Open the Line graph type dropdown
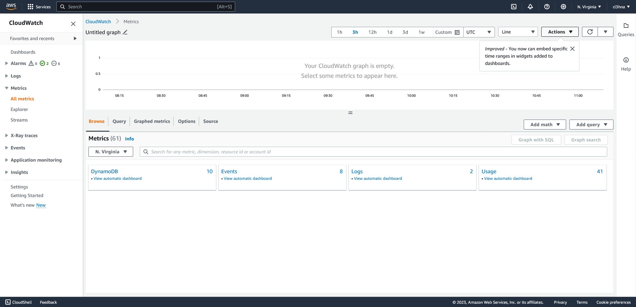Screen dimensions: 636x307 coord(518,32)
